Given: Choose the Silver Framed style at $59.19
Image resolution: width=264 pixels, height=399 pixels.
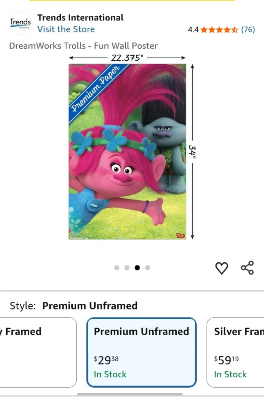Looking at the screenshot, I should 235,352.
